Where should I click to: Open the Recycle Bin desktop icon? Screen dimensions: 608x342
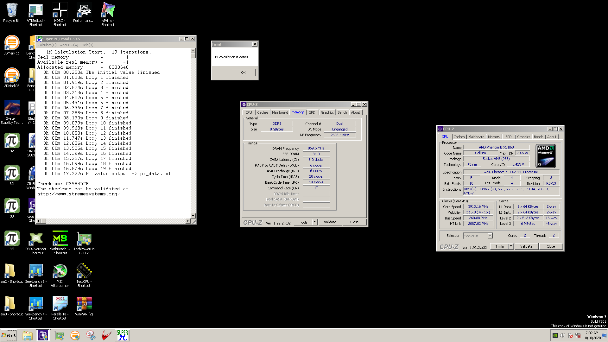click(x=12, y=13)
